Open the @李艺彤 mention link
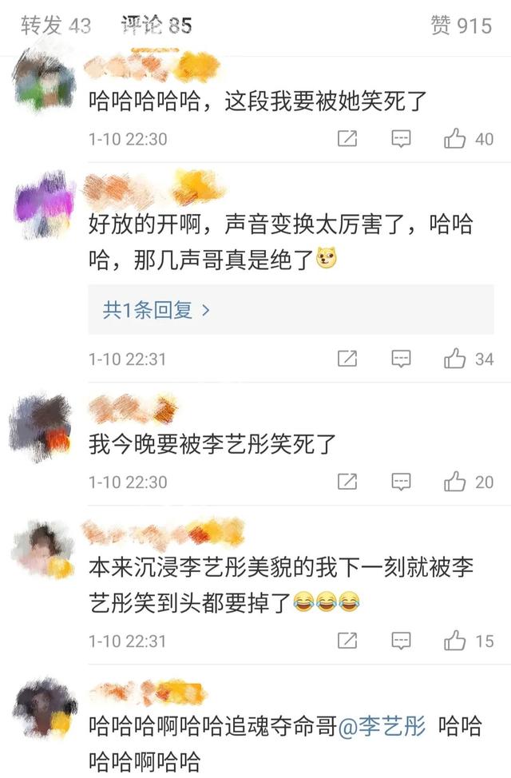Viewport: 511px width, 778px height. [x=382, y=726]
